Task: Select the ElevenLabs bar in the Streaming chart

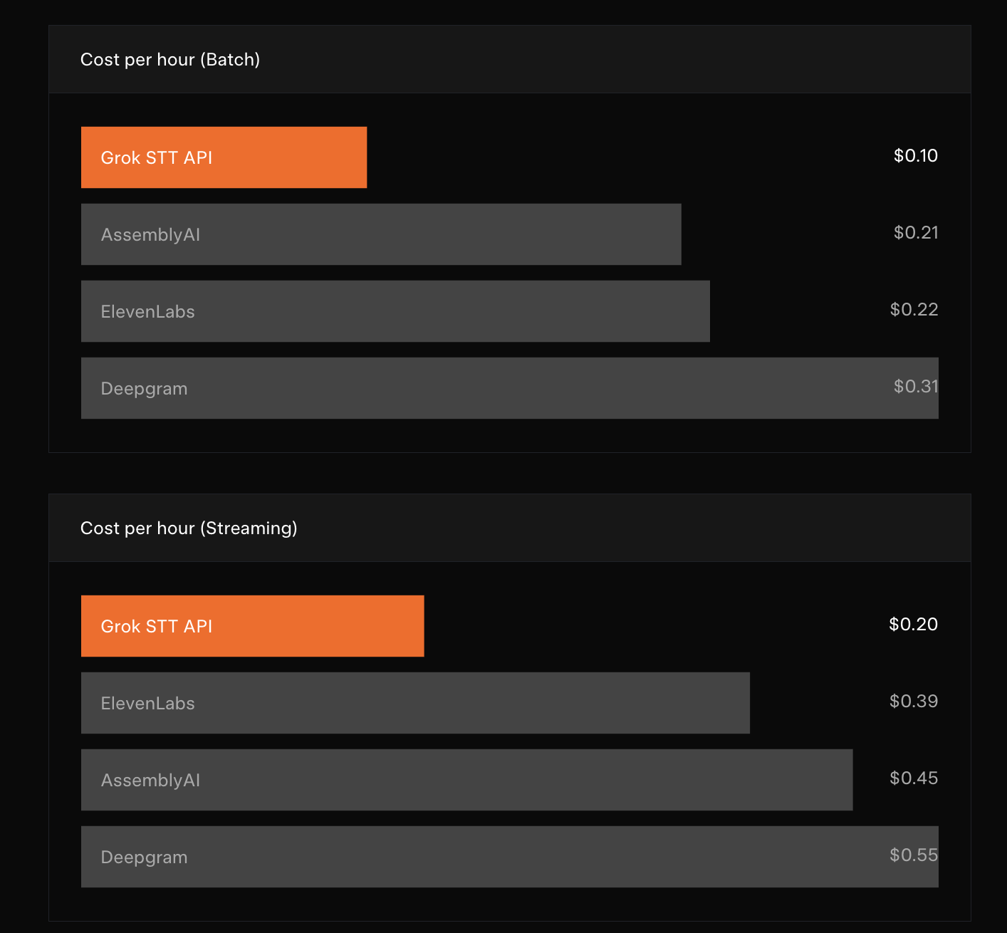Action: pyautogui.click(x=463, y=703)
